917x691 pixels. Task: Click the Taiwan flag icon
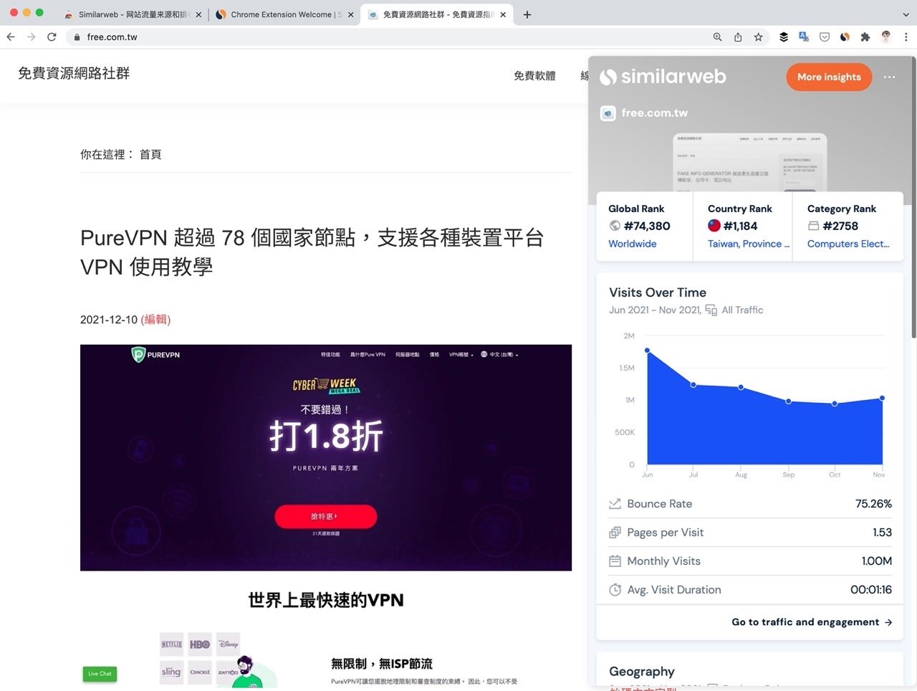[x=714, y=226]
